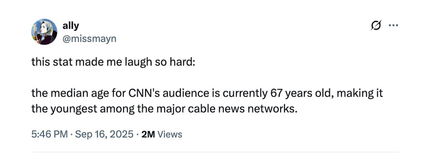Click the "Views" label
430x154 pixels.
170,134
